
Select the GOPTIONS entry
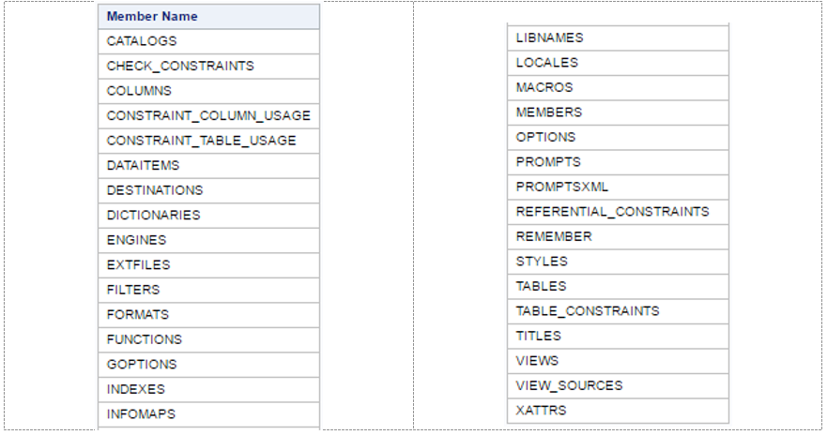click(x=142, y=365)
